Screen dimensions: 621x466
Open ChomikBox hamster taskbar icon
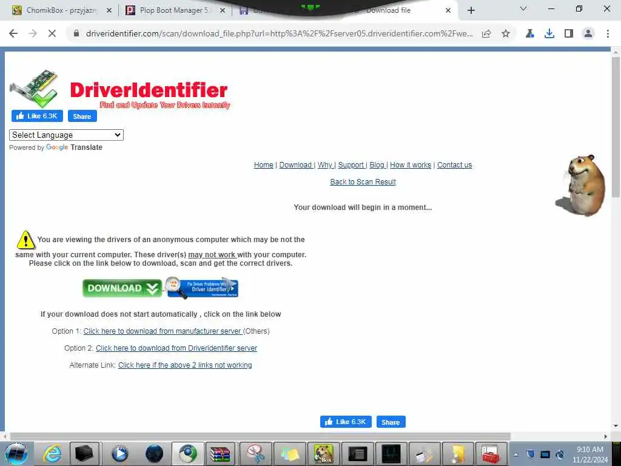tap(324, 454)
